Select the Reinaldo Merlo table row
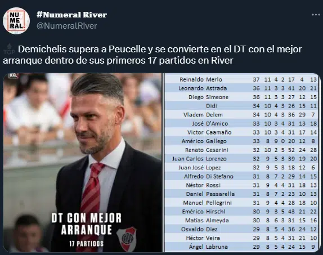 242,79
